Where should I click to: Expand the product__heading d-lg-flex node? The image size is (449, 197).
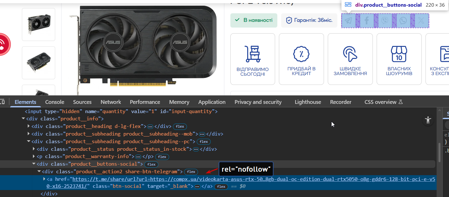[x=29, y=126]
